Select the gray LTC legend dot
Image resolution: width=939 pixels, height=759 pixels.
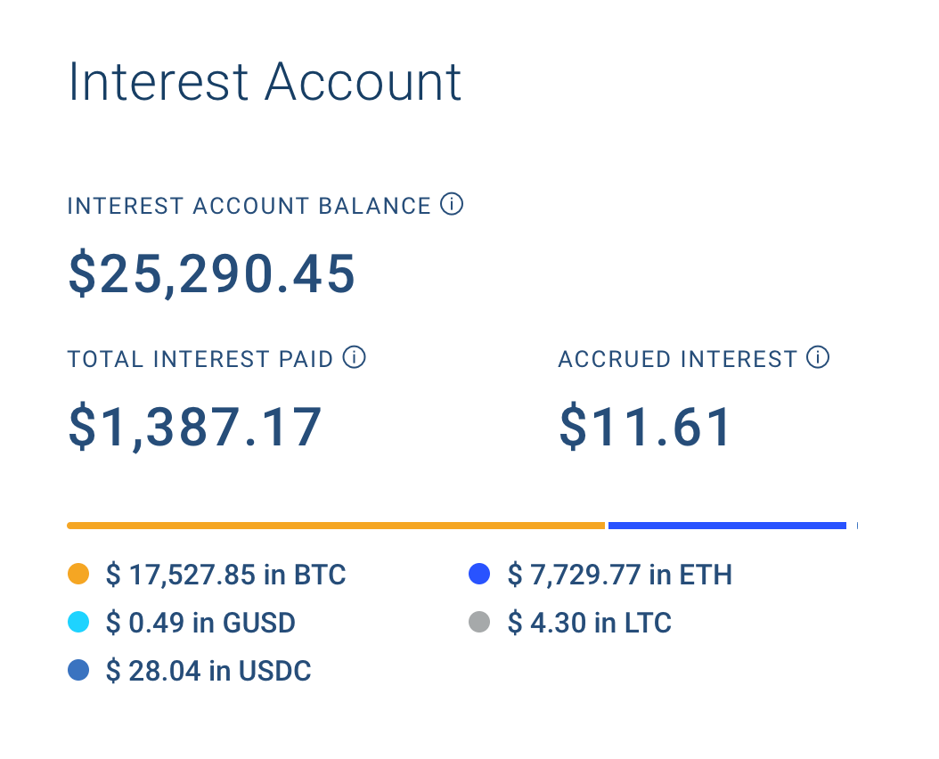(x=479, y=622)
